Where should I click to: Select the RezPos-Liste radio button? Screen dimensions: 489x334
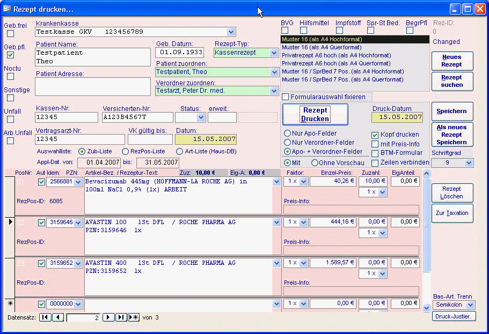tap(126, 151)
